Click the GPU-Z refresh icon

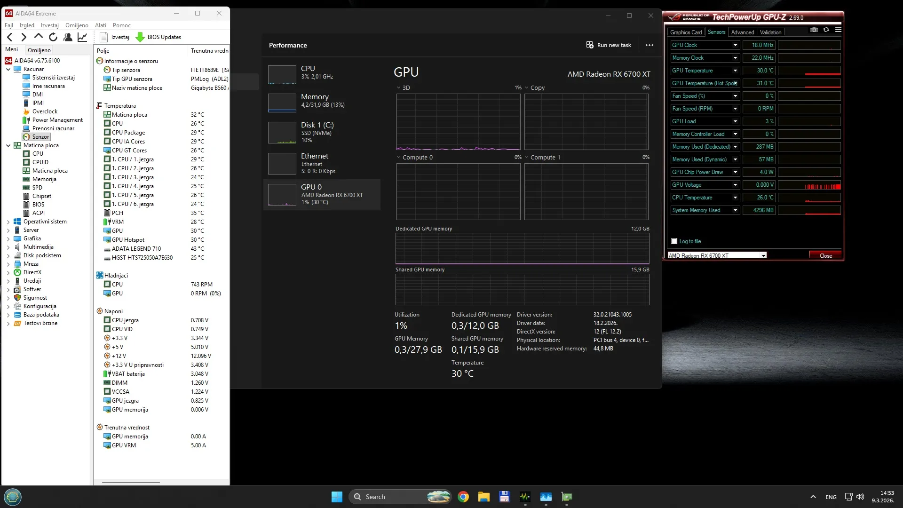coord(826,30)
